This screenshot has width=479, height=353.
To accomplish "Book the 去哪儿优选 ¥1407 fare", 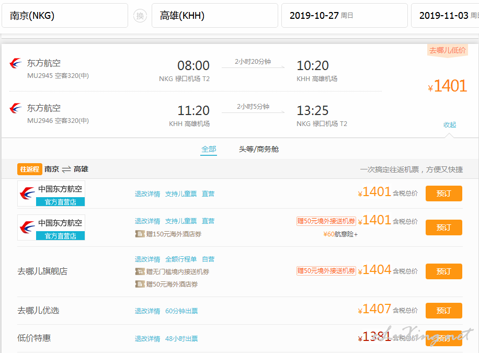I will pyautogui.click(x=443, y=311).
